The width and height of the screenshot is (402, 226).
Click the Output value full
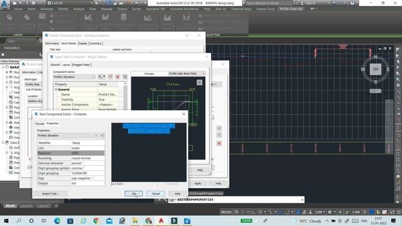(87, 183)
